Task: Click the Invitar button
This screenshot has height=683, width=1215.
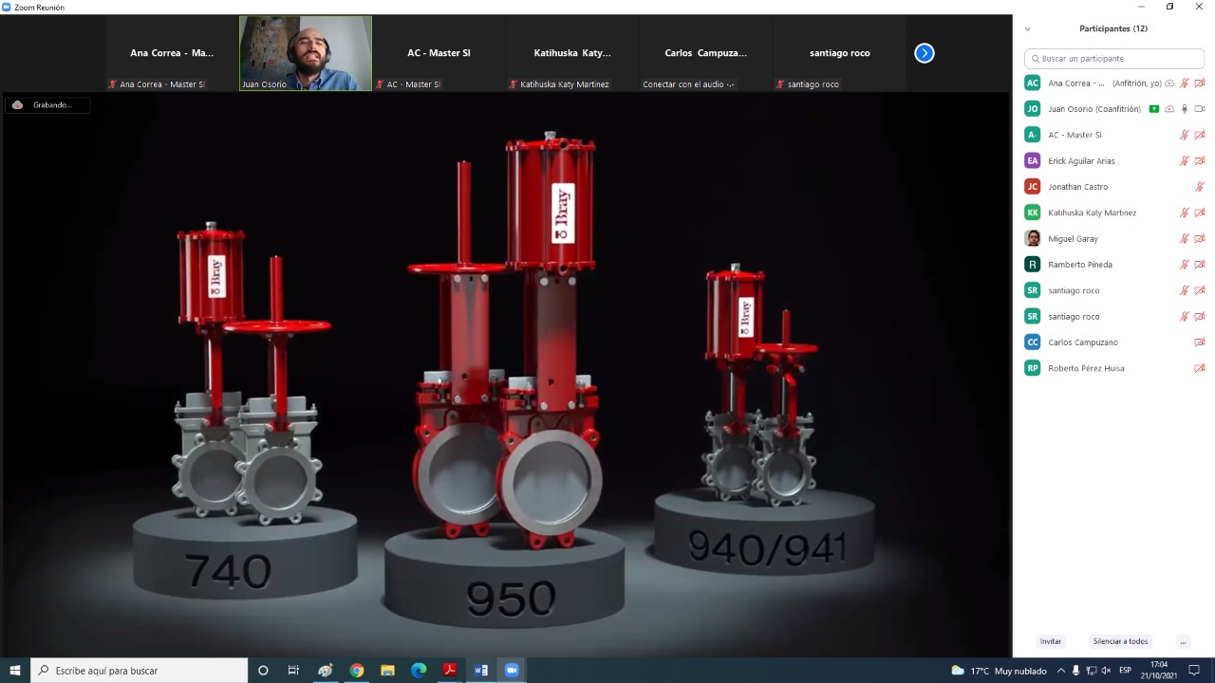Action: point(1051,641)
